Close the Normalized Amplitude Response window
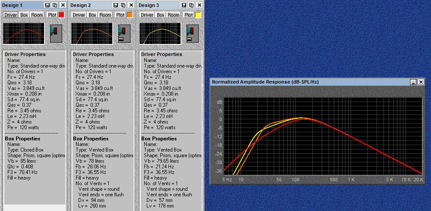Screen dimensions: 431x211 click(x=421, y=82)
